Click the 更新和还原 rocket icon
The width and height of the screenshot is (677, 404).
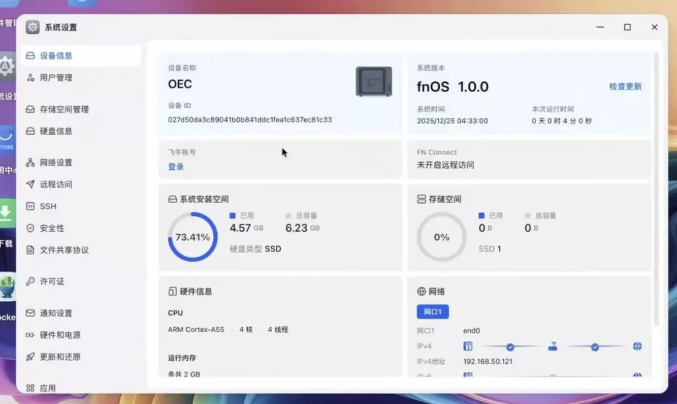point(30,357)
